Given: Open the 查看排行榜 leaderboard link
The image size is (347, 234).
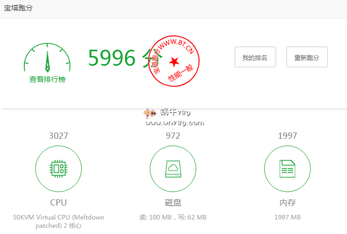Looking at the screenshot, I should click(x=47, y=79).
